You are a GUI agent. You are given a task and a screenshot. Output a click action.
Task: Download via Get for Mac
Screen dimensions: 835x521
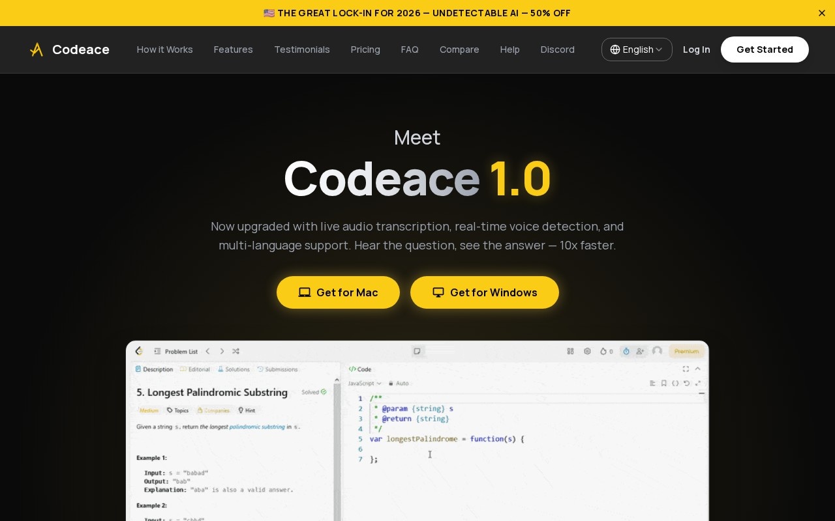pos(338,292)
